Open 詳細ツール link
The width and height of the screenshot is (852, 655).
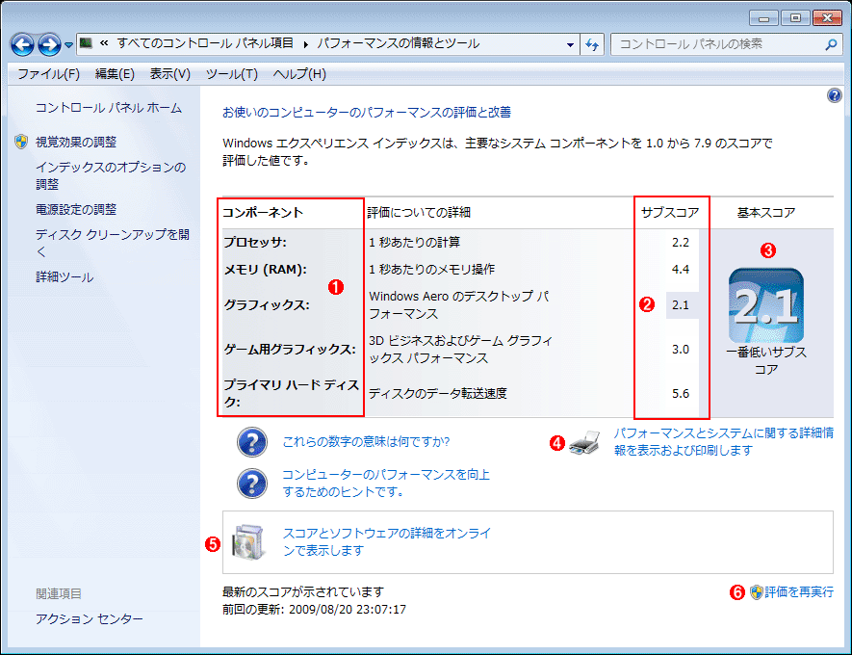65,277
